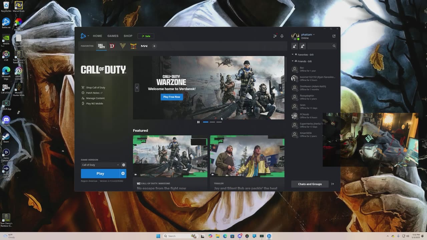Pause the banner carousel
427x240 pixels.
[x=198, y=122]
